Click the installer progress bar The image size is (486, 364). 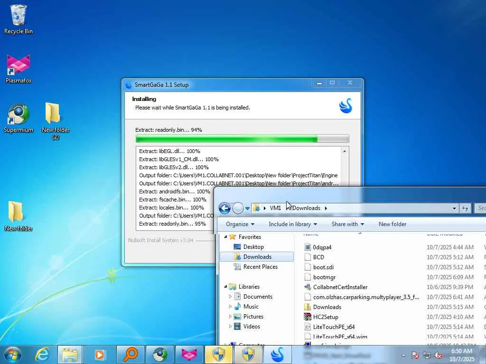pyautogui.click(x=242, y=138)
